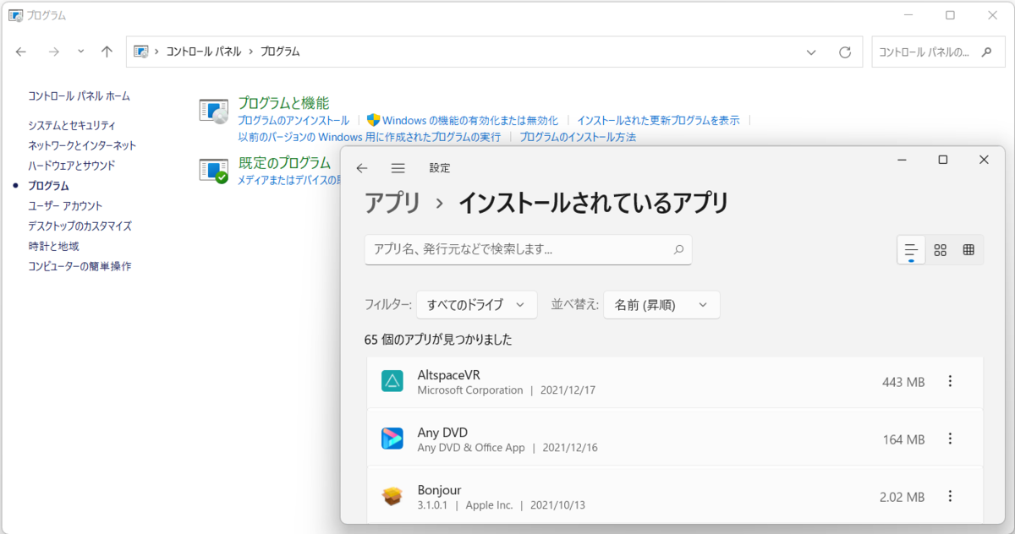This screenshot has height=534, width=1015.
Task: Open ユーザー アカウント category
Action: (x=65, y=206)
